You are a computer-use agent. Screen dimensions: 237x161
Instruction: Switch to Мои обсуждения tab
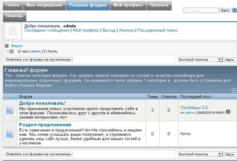pos(44,6)
